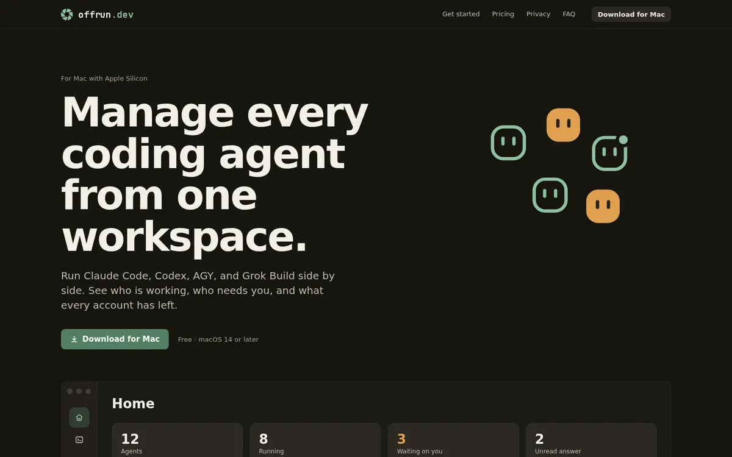Click the 12 Agents stat card
The image size is (732, 457).
[x=178, y=441]
